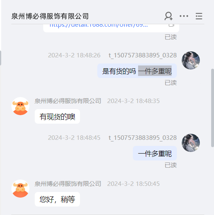Viewport: 214px width, 215px height.
Task: Click sender name t_1507573883895_0328 at 18:48:26
Action: tap(143, 55)
